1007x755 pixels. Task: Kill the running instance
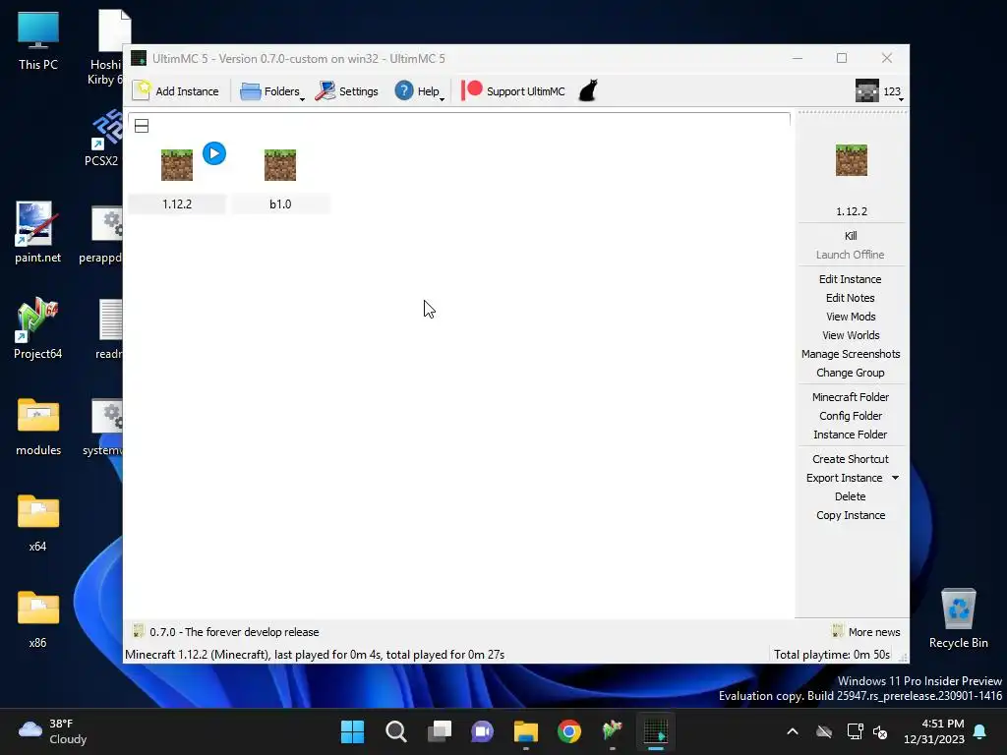click(x=851, y=236)
